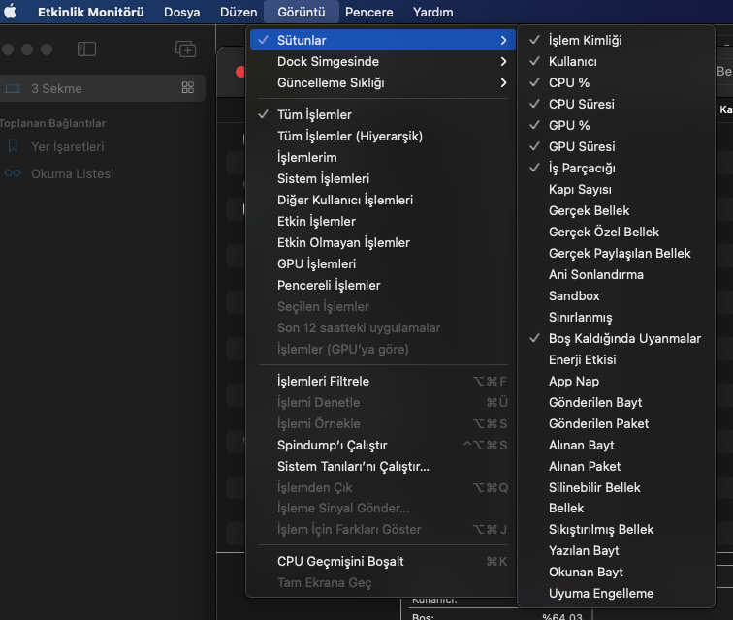
Task: Choose Etkin Olmayan İşlemler filter
Action: pos(383,242)
